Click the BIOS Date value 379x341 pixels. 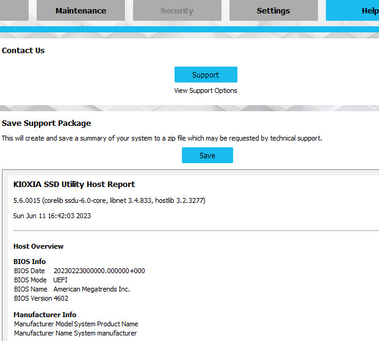(x=99, y=271)
